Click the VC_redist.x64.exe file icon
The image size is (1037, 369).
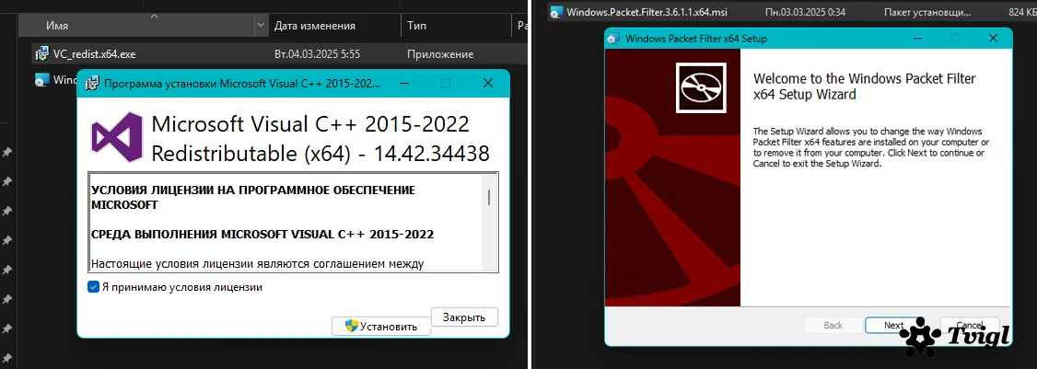41,54
